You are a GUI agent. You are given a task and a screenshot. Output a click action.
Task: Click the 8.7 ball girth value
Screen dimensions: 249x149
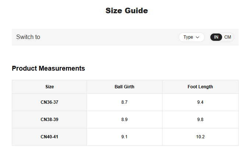(x=124, y=102)
